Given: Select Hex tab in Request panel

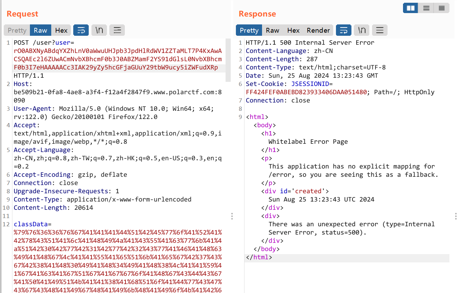Looking at the screenshot, I should point(61,30).
